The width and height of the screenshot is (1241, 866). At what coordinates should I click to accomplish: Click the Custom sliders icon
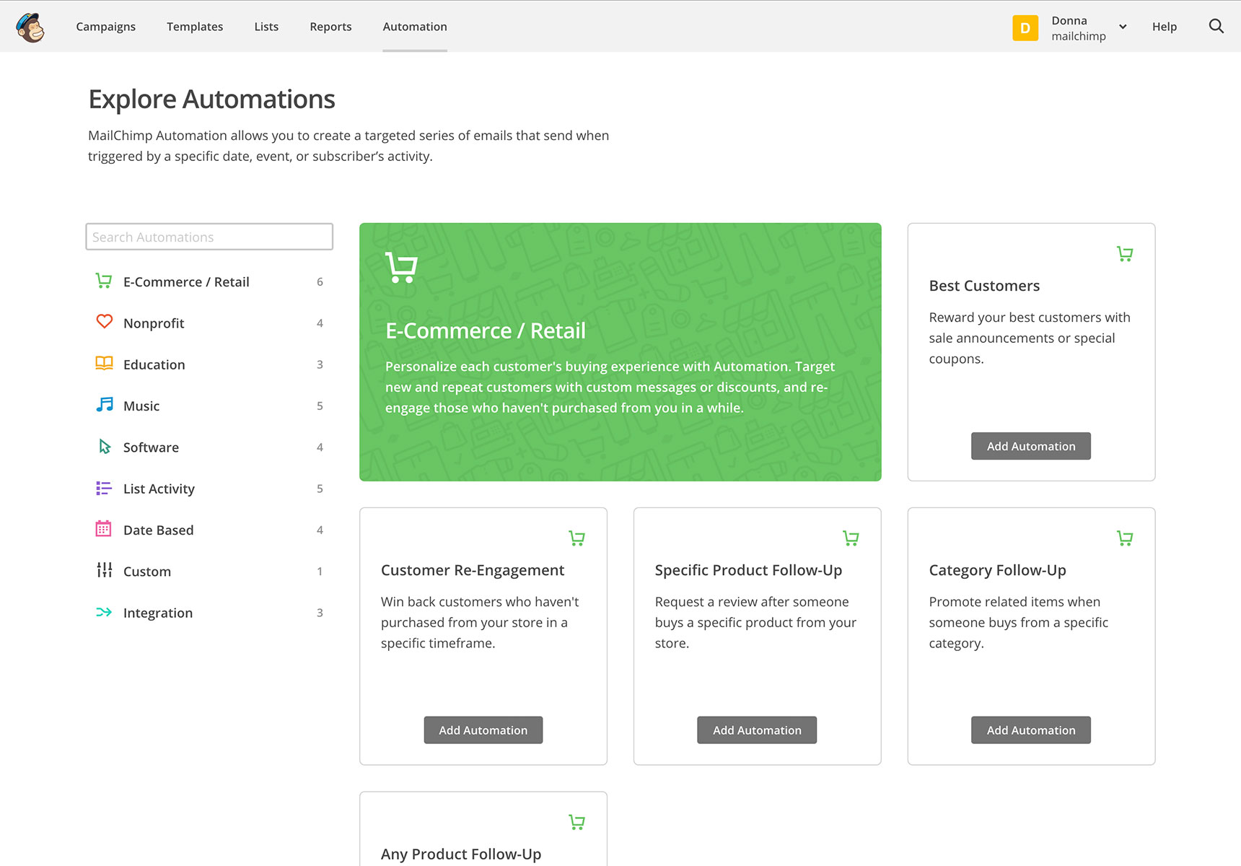point(104,570)
